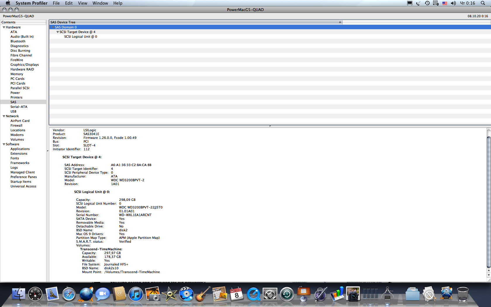This screenshot has height=307, width=491.
Task: Select Extensions under Software
Action: point(19,153)
